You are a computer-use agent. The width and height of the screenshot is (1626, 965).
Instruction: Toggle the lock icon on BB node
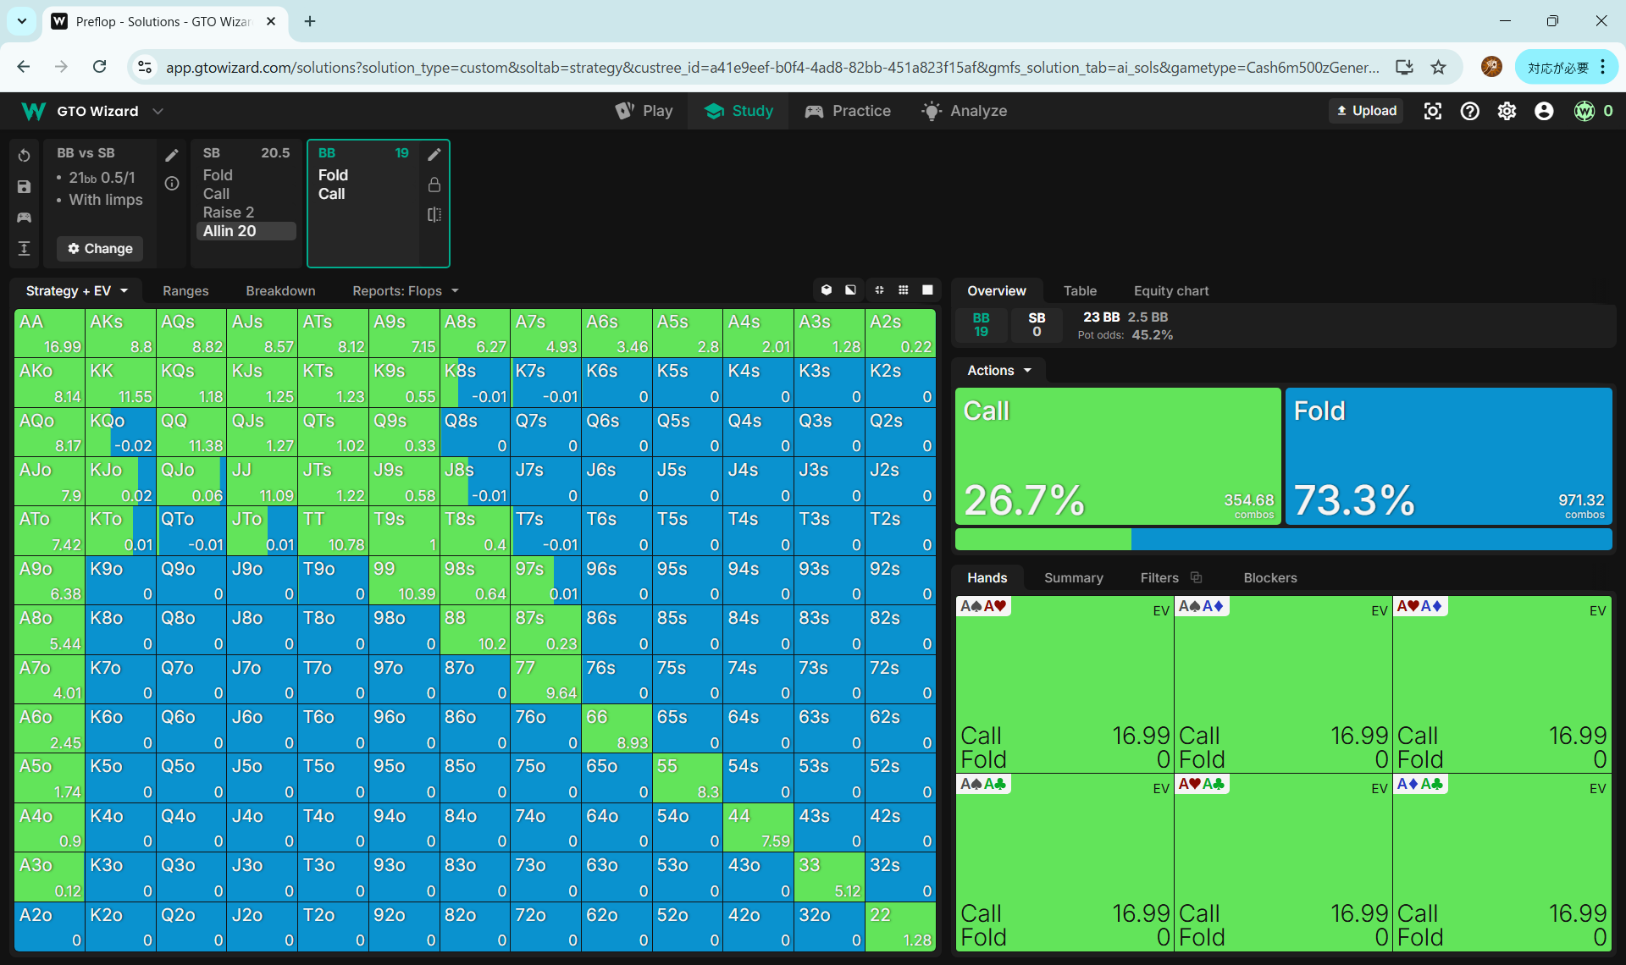tap(434, 185)
